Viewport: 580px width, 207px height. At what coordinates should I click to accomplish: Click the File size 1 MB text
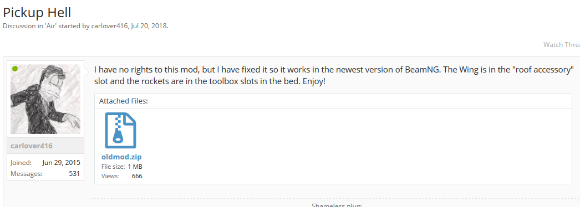121,167
